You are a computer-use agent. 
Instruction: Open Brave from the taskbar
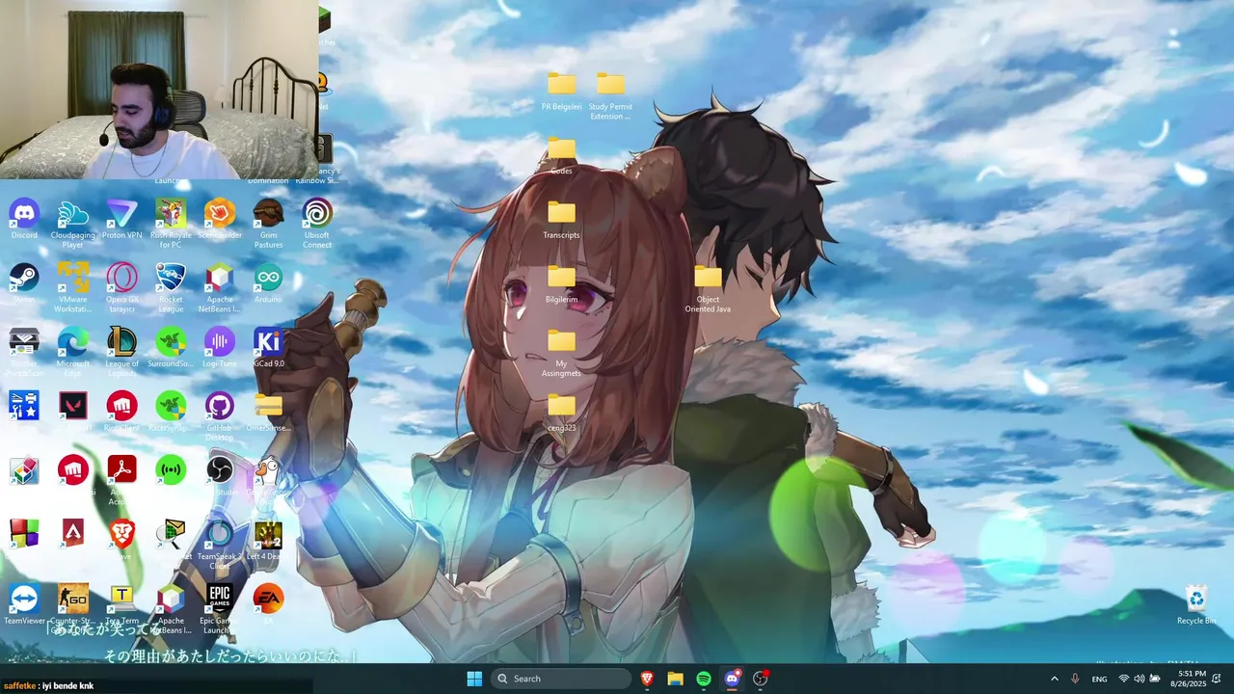[647, 679]
